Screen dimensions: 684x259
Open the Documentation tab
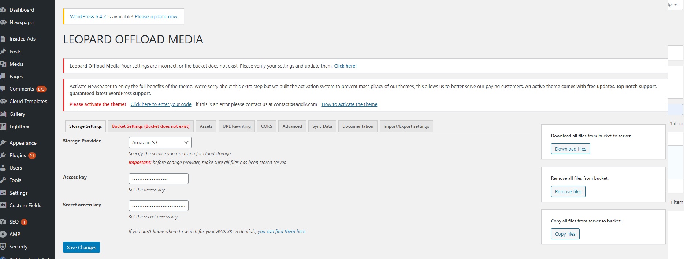pyautogui.click(x=358, y=126)
